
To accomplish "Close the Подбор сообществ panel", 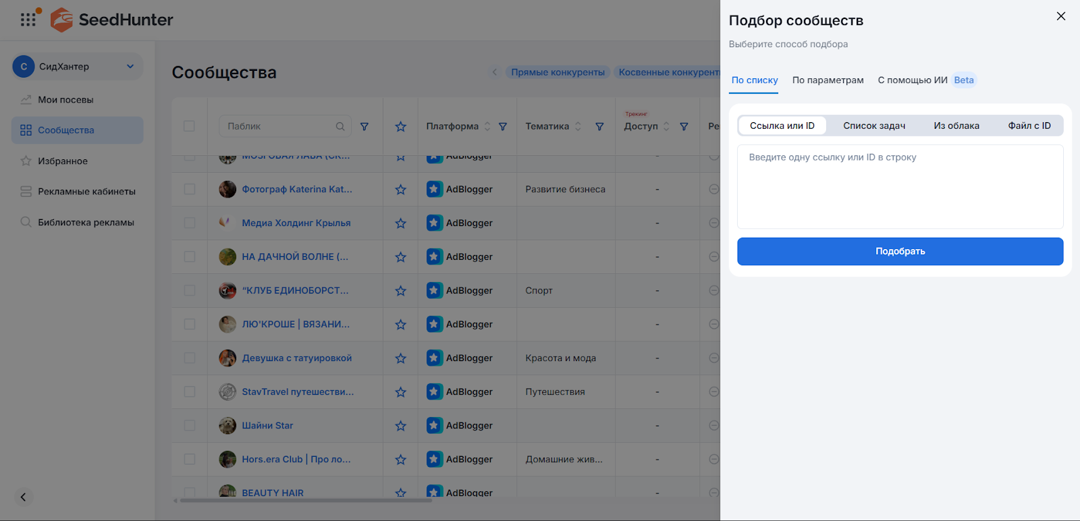I will coord(1060,16).
